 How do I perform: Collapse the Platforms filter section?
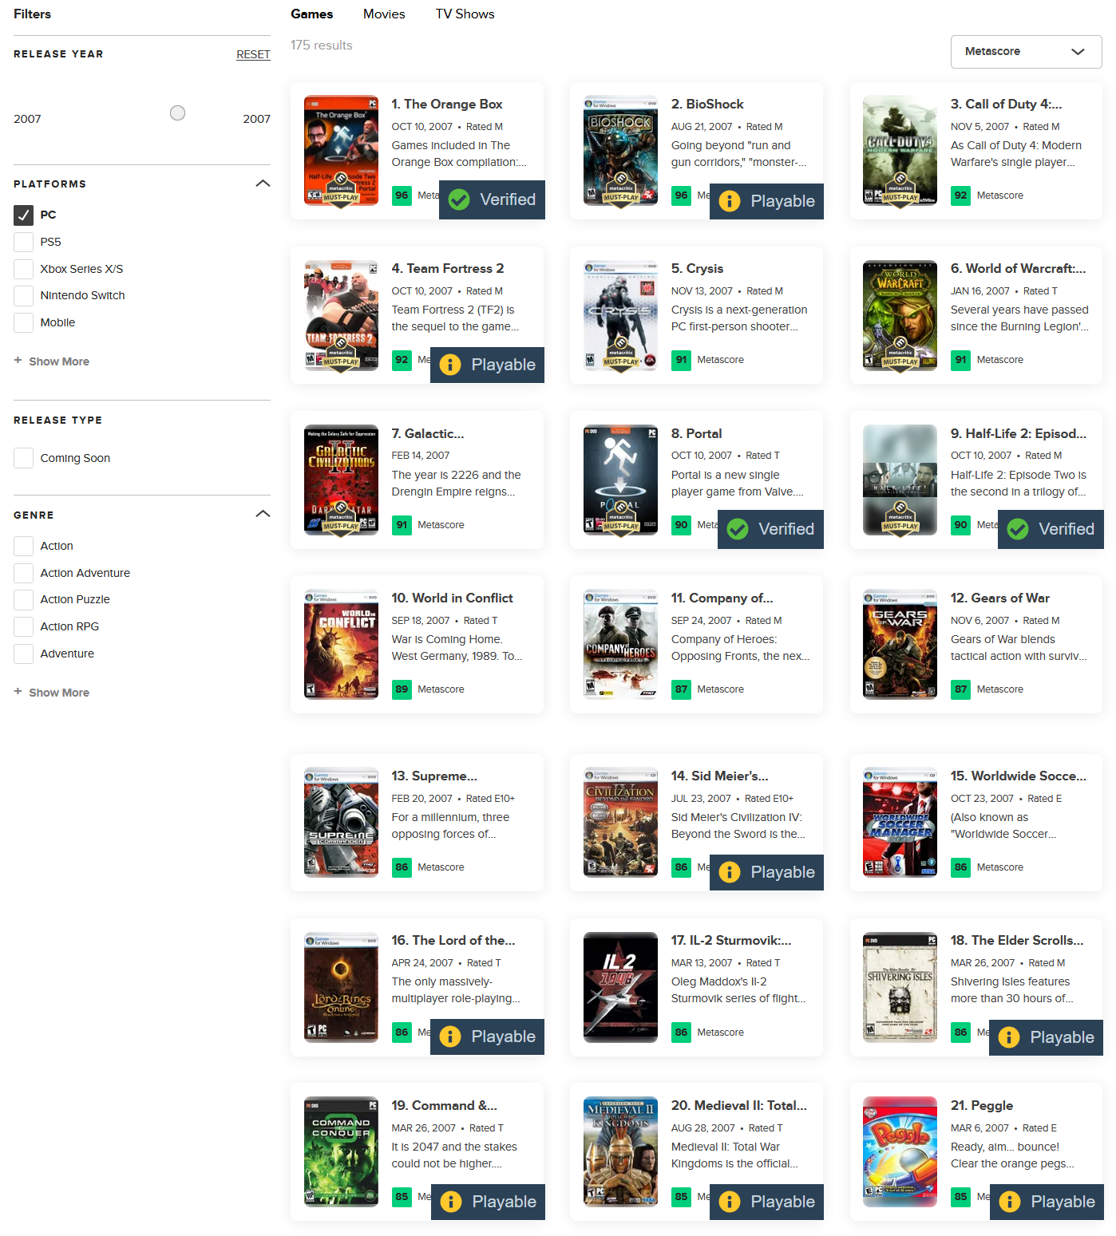tap(263, 184)
